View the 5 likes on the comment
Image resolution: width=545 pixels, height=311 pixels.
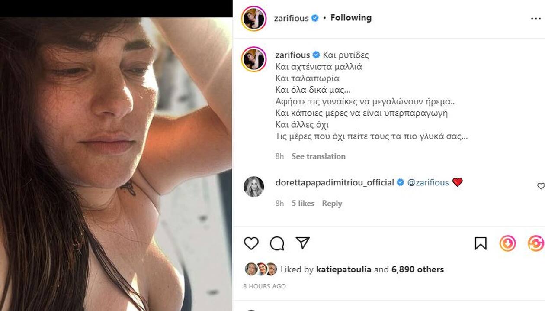click(x=303, y=204)
